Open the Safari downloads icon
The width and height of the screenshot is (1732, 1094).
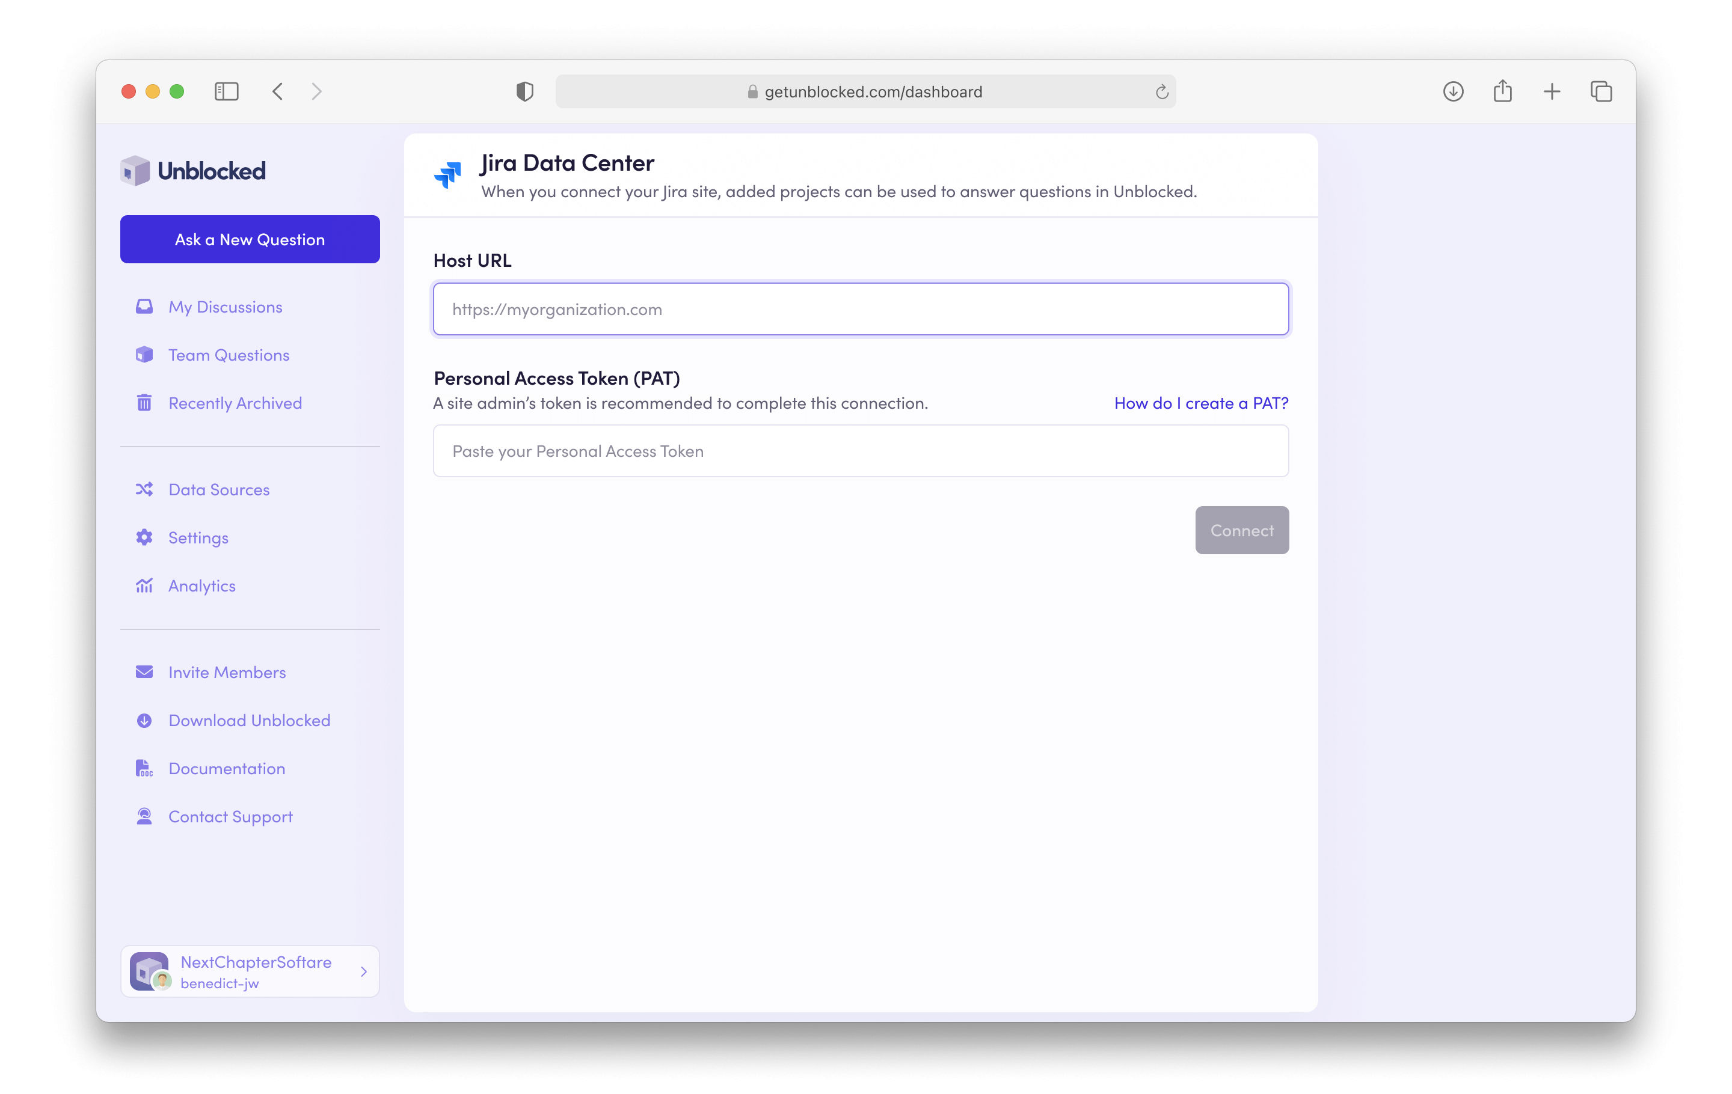[x=1453, y=91]
